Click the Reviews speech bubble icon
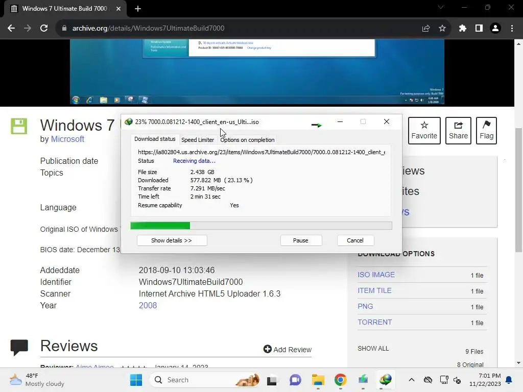Image resolution: width=523 pixels, height=392 pixels. coord(19,347)
